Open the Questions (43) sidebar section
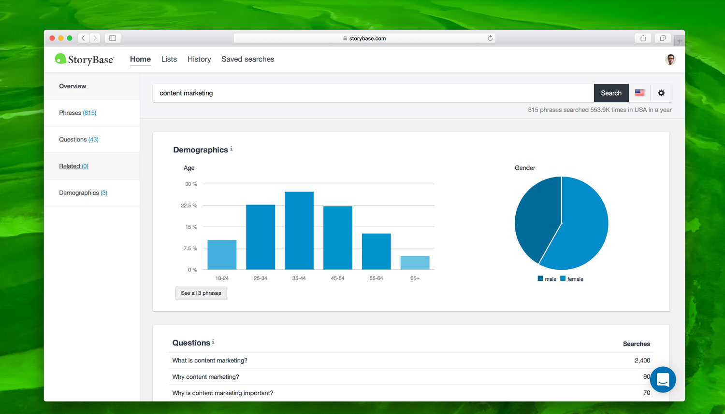725x414 pixels. tap(78, 139)
